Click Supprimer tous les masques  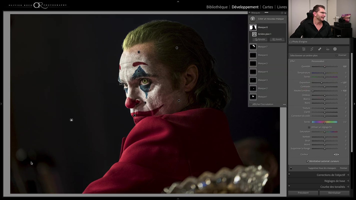point(322,168)
